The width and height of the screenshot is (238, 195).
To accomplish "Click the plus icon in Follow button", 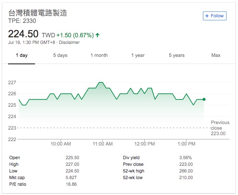I will pyautogui.click(x=207, y=16).
